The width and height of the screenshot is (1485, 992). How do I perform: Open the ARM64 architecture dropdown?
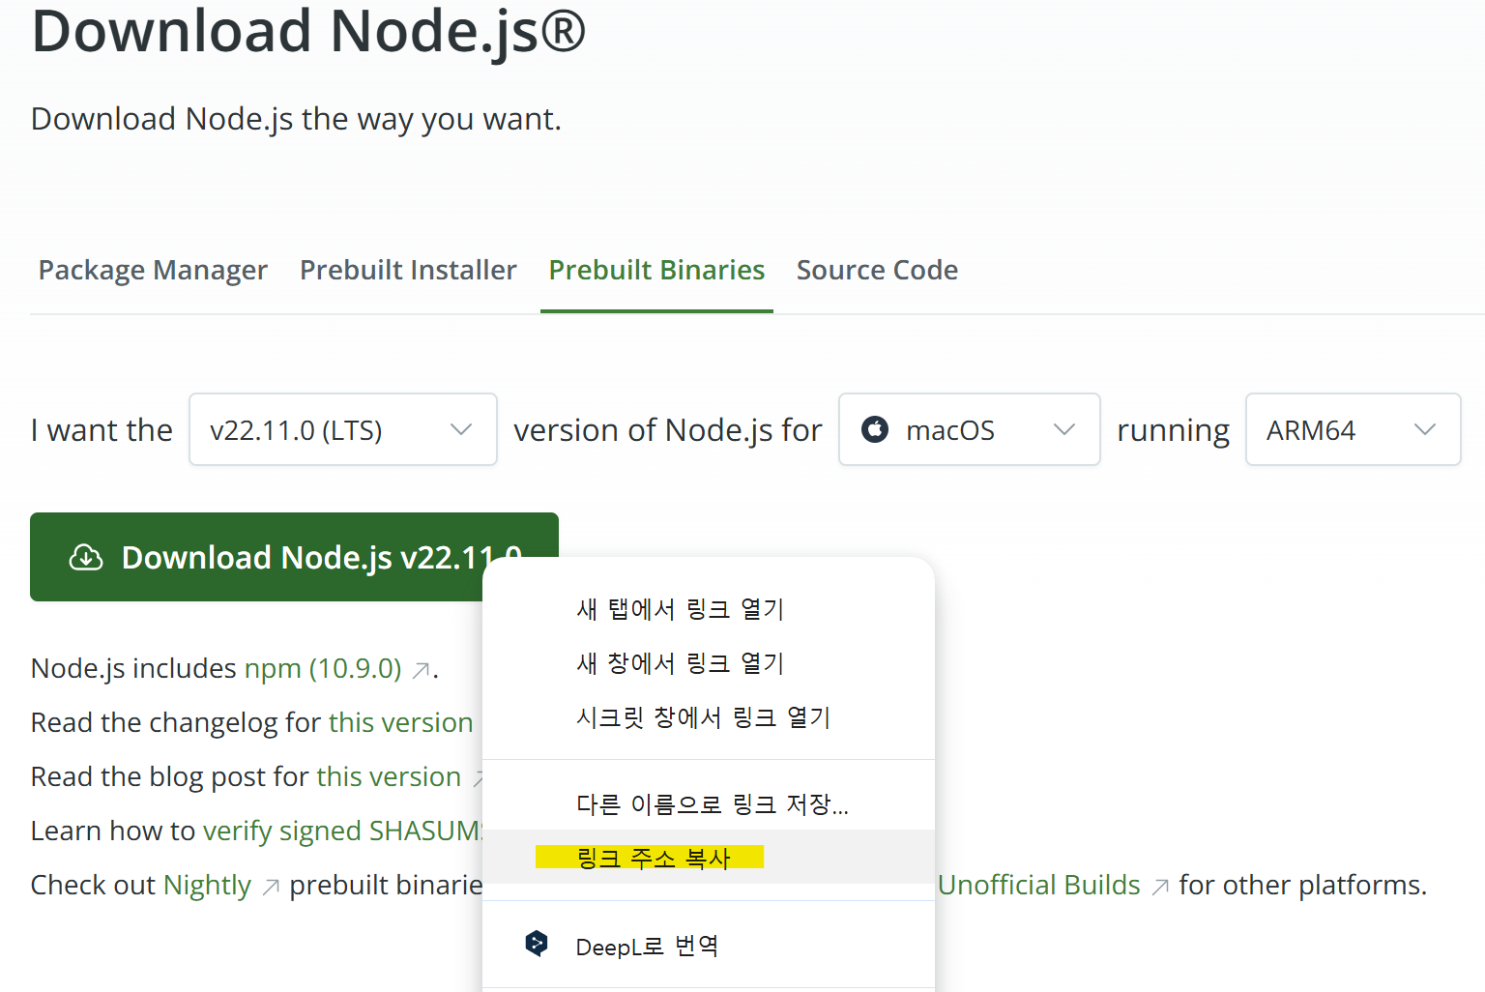[x=1352, y=429]
